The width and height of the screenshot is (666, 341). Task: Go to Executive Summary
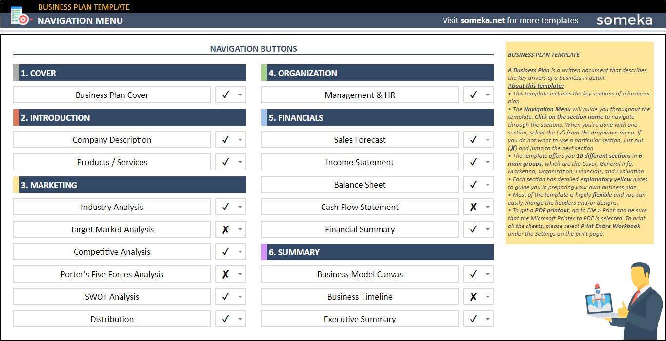click(x=360, y=319)
